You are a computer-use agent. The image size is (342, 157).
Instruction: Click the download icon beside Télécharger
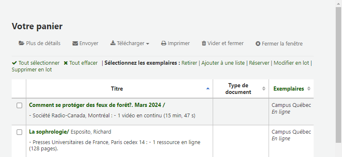tap(113, 43)
